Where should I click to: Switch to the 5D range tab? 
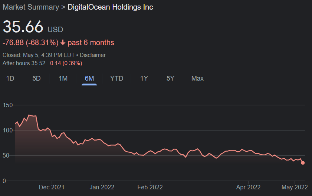[x=36, y=78]
